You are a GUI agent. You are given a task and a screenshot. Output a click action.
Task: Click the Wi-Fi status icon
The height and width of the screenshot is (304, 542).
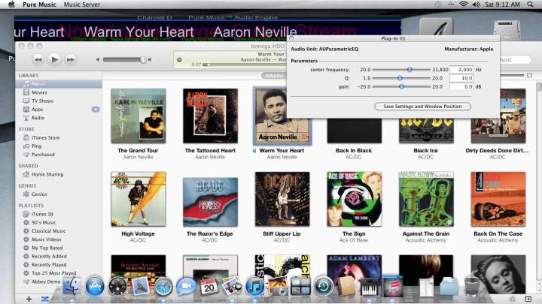[464, 5]
